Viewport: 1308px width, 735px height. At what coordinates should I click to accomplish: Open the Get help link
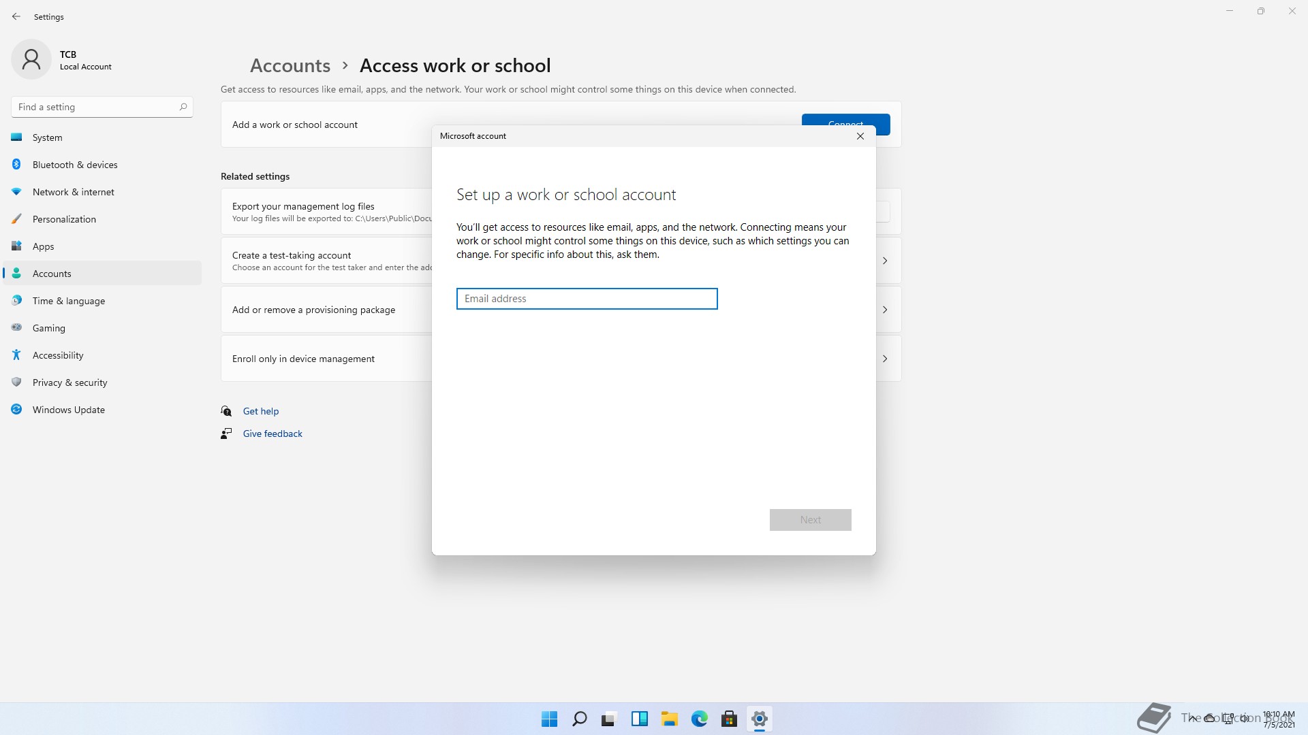point(261,411)
